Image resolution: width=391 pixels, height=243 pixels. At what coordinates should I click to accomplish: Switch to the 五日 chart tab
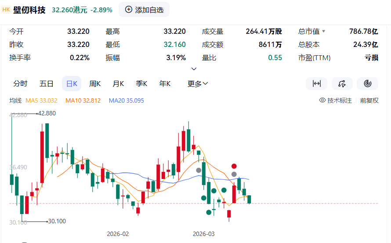pyautogui.click(x=47, y=84)
